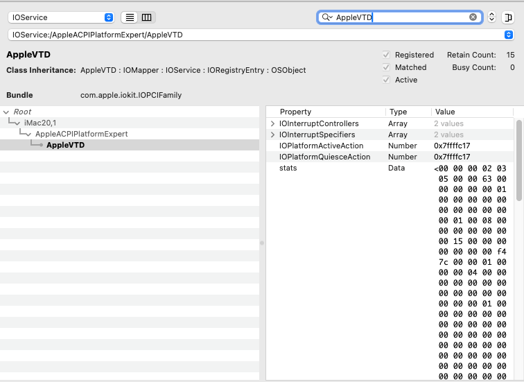
Task: Click the split-pane divider handle
Action: click(x=262, y=243)
